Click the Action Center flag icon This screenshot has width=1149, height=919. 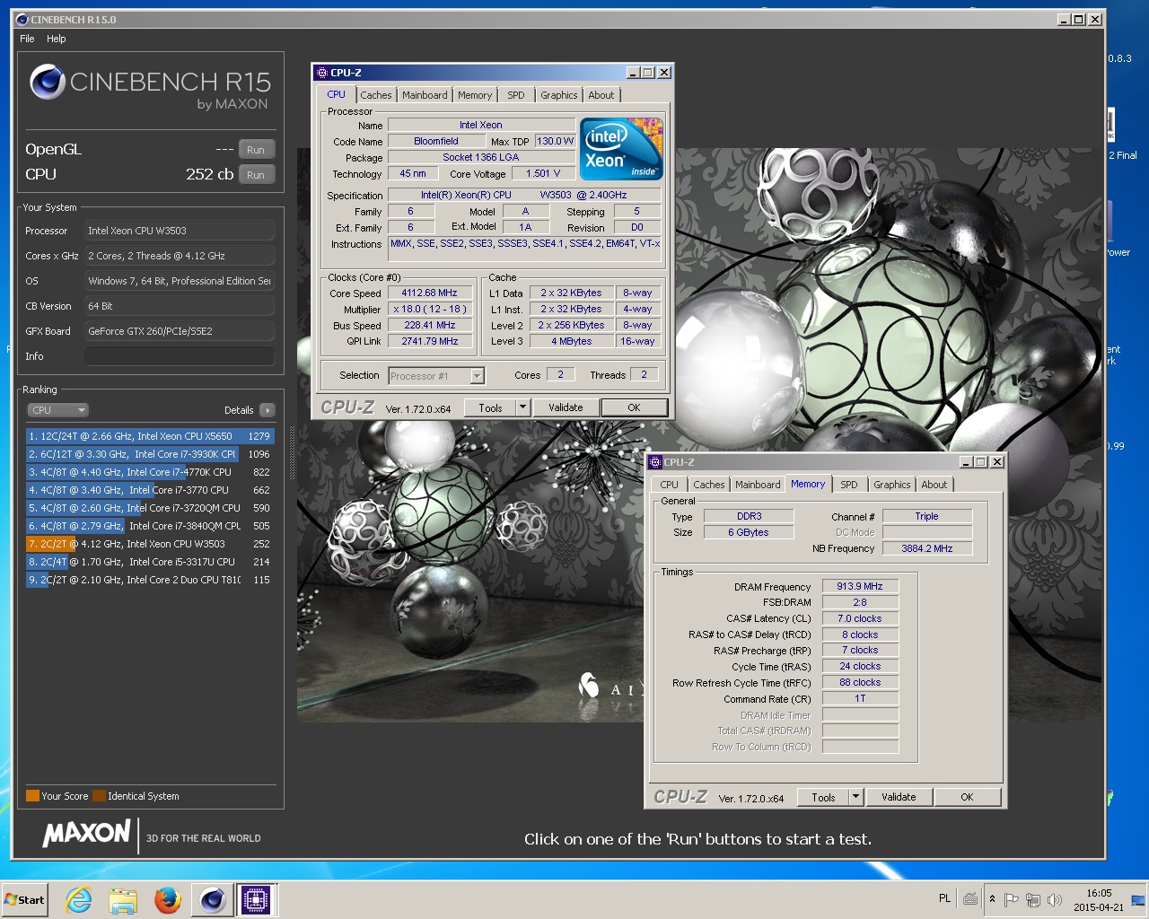(x=1011, y=899)
